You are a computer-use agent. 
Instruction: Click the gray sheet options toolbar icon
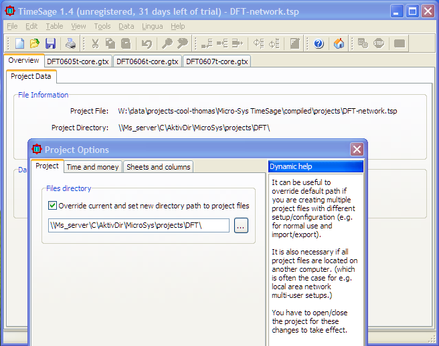tap(295, 43)
